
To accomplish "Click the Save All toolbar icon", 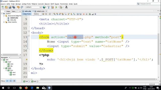I will (x=14, y=7).
